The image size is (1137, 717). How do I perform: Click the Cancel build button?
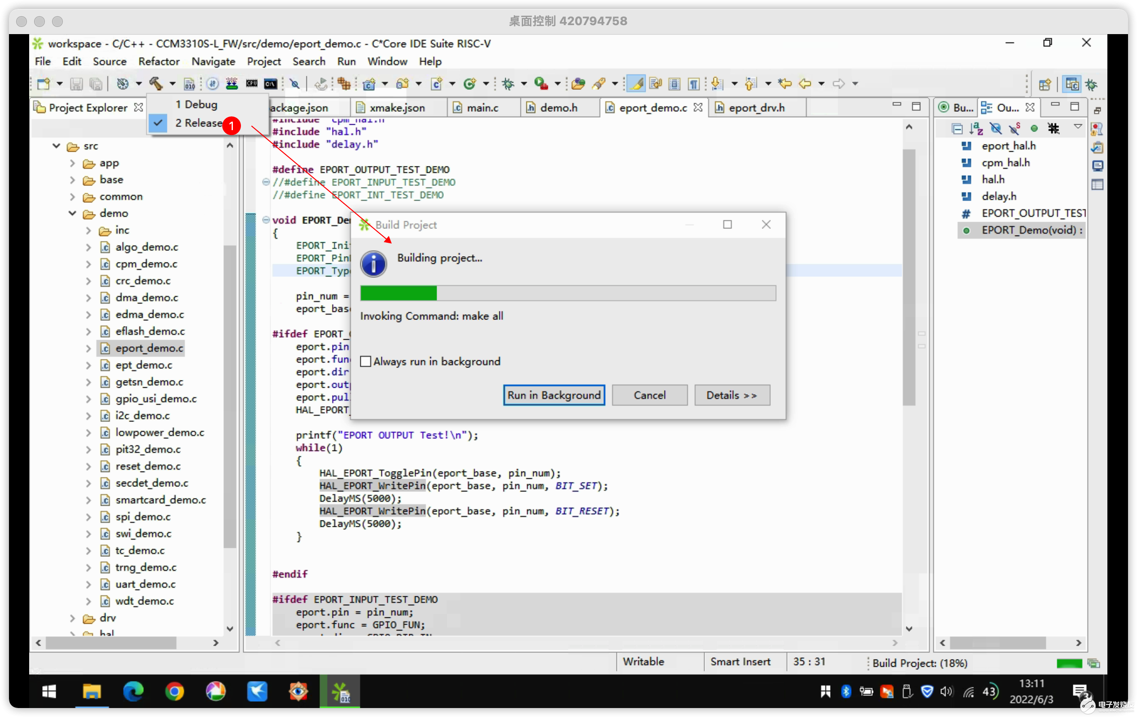(x=650, y=395)
